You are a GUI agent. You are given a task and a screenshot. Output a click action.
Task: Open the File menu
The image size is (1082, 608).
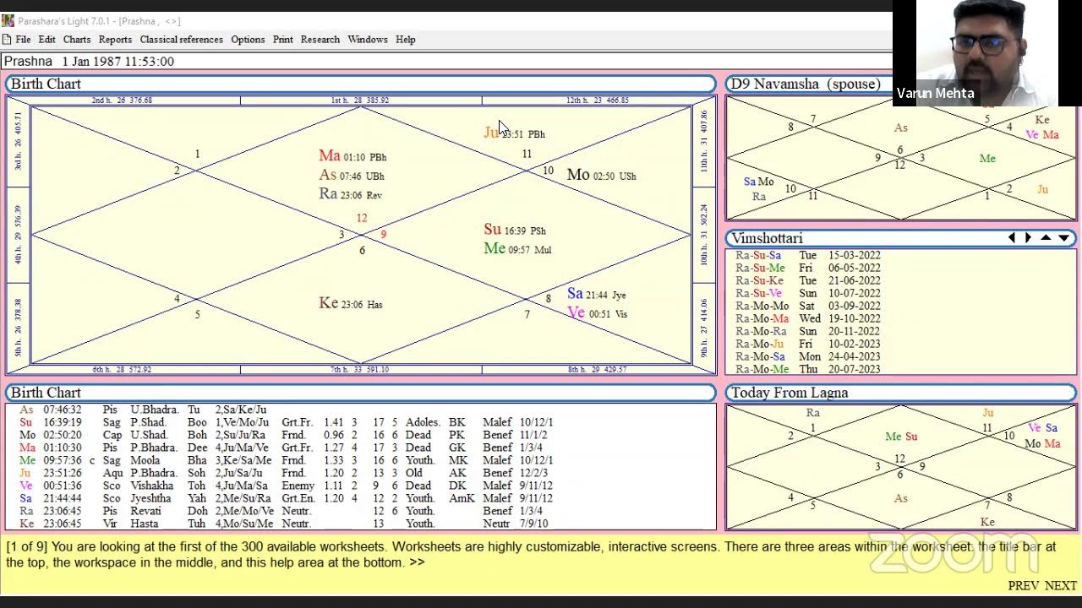(x=23, y=40)
